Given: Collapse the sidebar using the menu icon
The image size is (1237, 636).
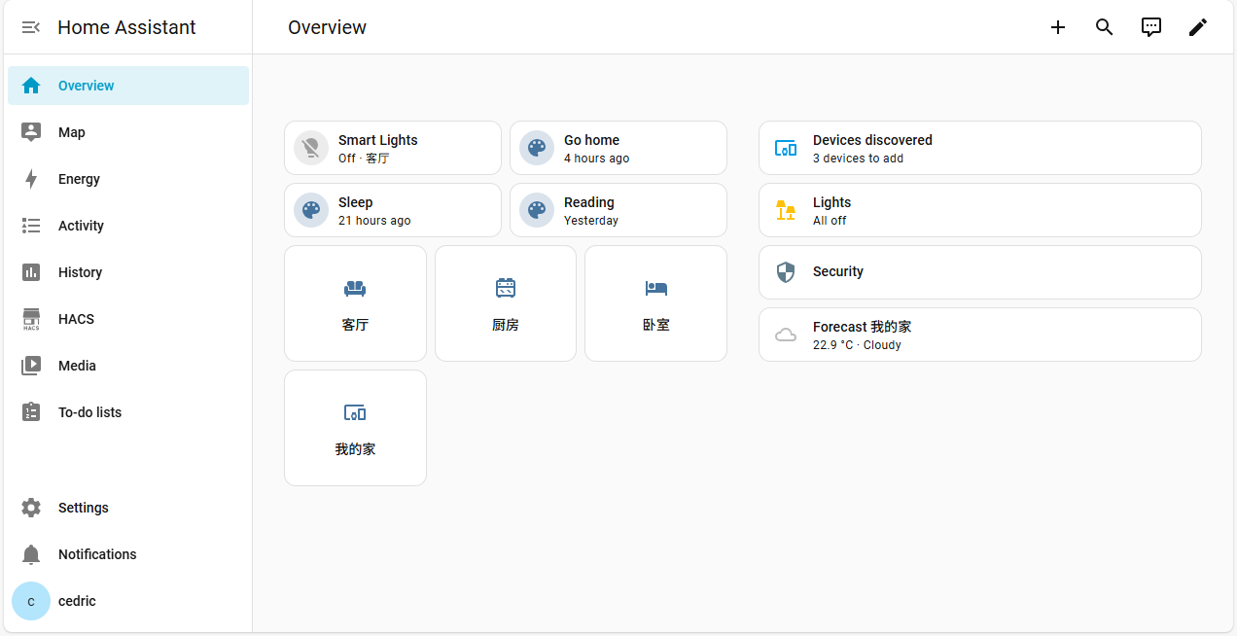Looking at the screenshot, I should (x=31, y=27).
